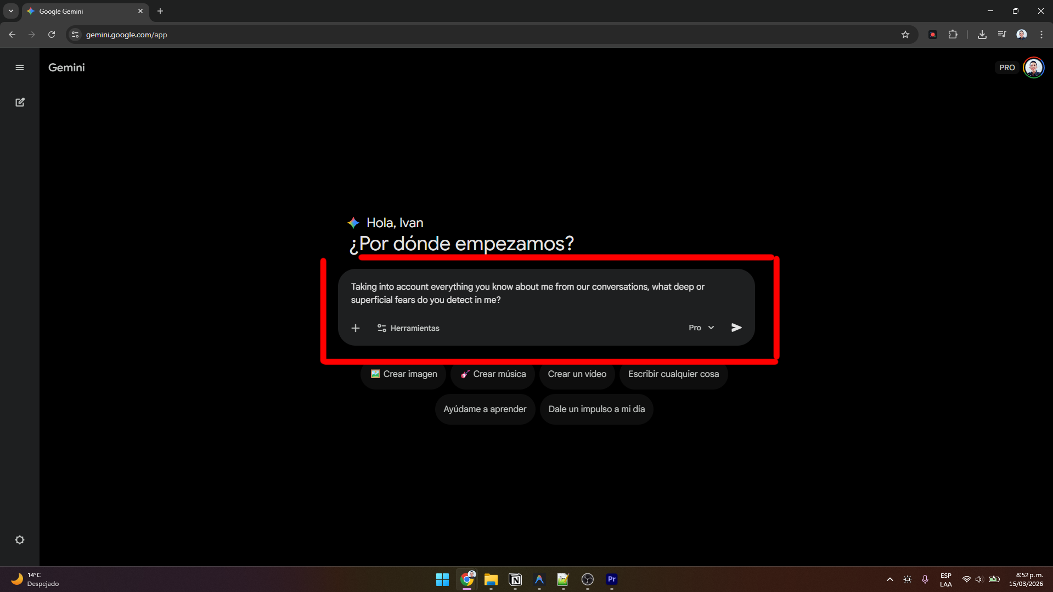Open Chrome from the taskbar
Screen dimensions: 1053x592
click(x=467, y=579)
